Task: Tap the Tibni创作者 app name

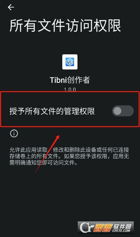Action: tap(70, 80)
